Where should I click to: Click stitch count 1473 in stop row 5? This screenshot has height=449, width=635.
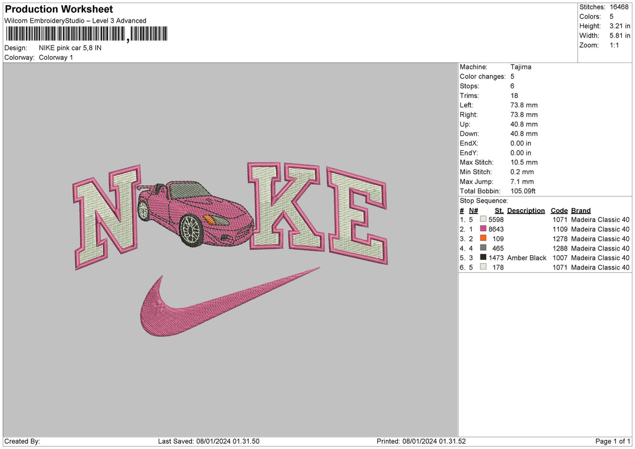496,258
